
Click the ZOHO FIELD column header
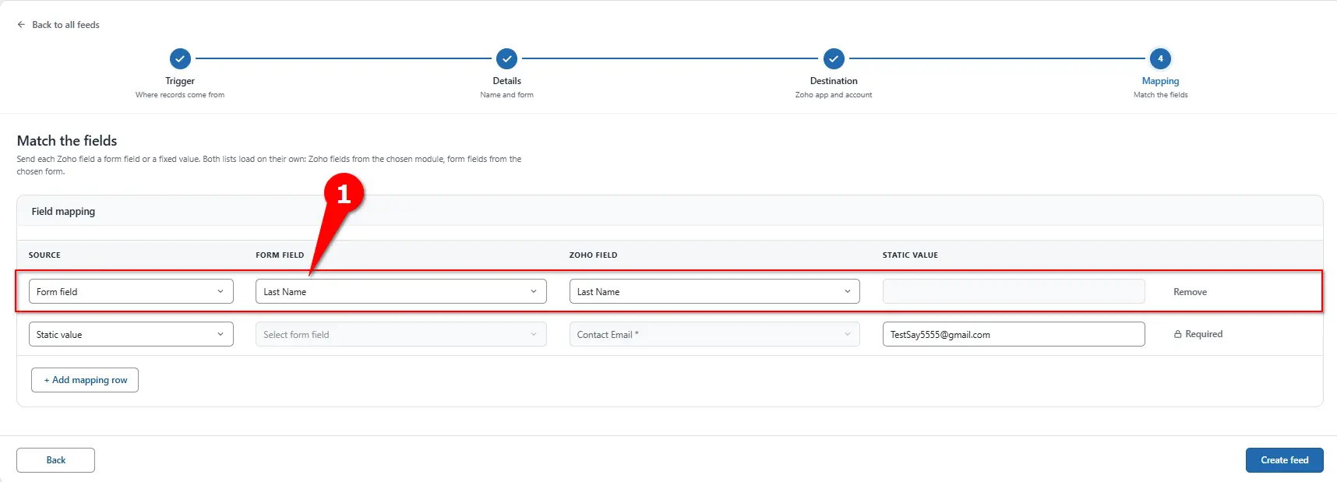(593, 255)
